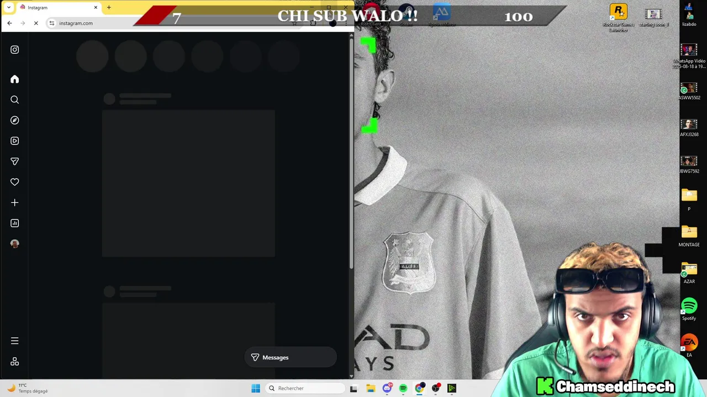Screen dimensions: 707x397
Task: Open the floating Messages button
Action: click(x=291, y=357)
